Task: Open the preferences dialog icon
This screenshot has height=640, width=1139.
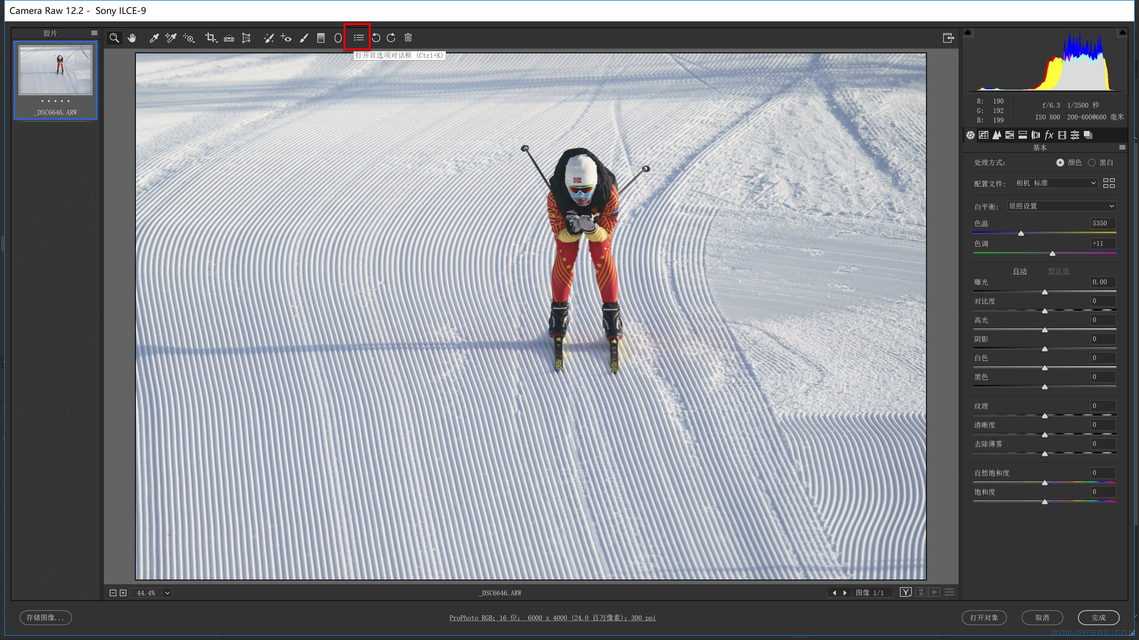Action: (x=359, y=38)
